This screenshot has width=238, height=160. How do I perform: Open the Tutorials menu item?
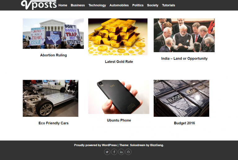(x=169, y=5)
